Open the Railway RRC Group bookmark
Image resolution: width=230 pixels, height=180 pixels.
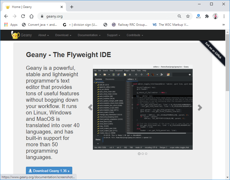point(129,25)
